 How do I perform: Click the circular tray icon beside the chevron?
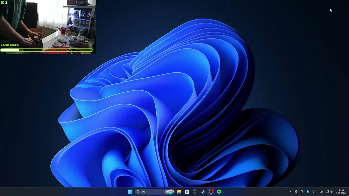(x=296, y=192)
